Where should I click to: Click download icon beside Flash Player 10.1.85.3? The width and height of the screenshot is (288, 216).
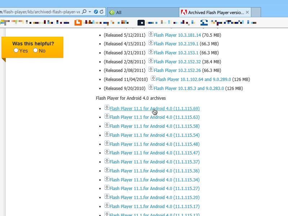[151, 87]
